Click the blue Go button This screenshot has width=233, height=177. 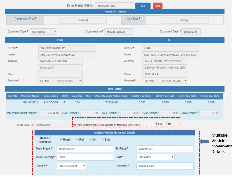point(143,6)
